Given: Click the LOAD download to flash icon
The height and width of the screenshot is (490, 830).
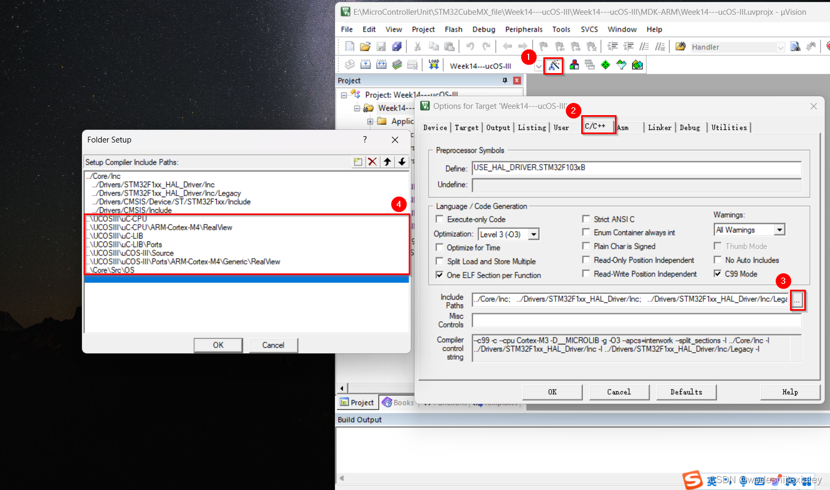Looking at the screenshot, I should click(x=433, y=65).
